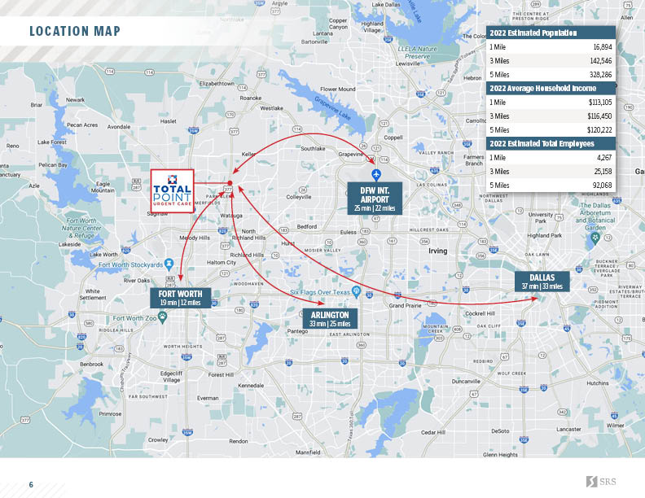The height and width of the screenshot is (498, 645).
Task: Click the 1 Mile income value $113,105
Action: (600, 103)
